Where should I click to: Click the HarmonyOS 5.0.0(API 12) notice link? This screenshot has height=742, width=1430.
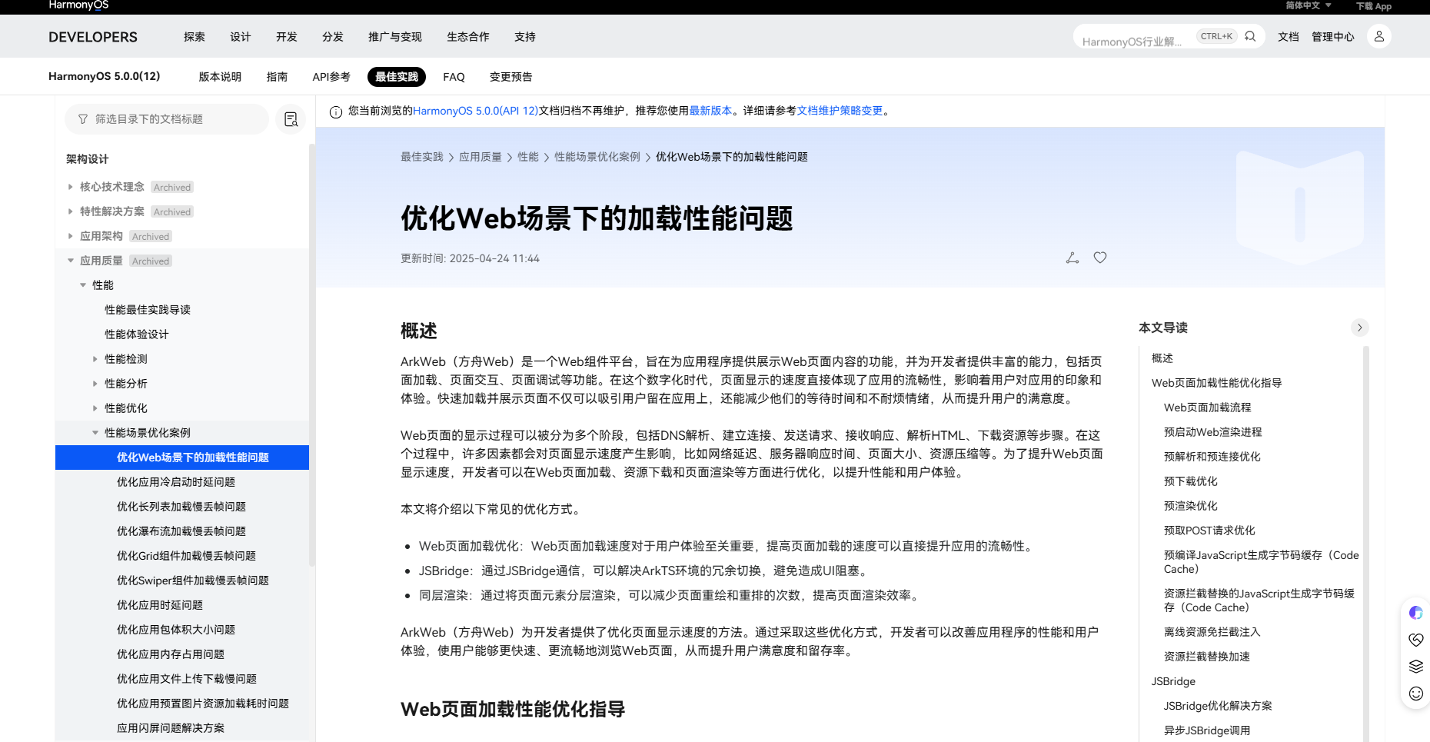click(x=475, y=111)
